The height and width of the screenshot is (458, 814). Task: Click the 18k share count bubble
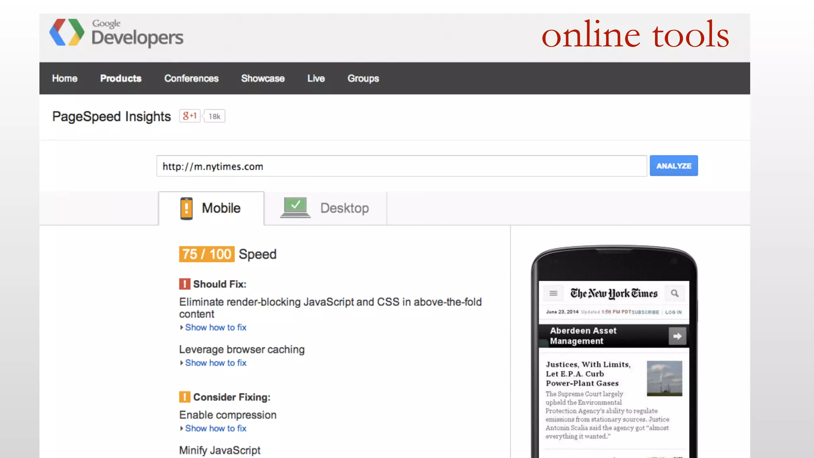pyautogui.click(x=214, y=116)
